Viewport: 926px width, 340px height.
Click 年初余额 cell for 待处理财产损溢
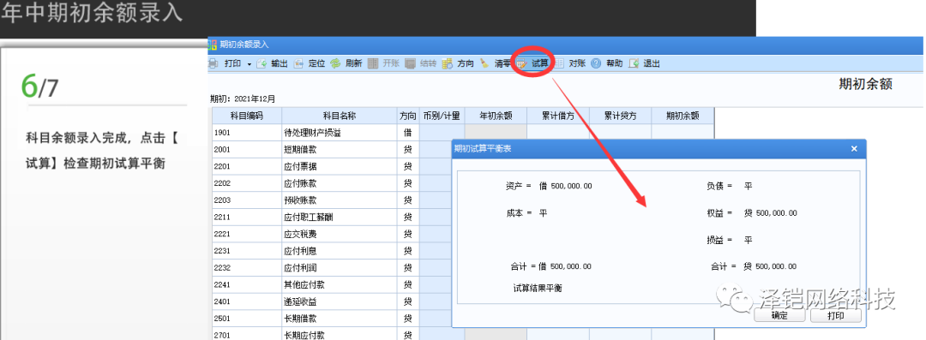(x=496, y=133)
